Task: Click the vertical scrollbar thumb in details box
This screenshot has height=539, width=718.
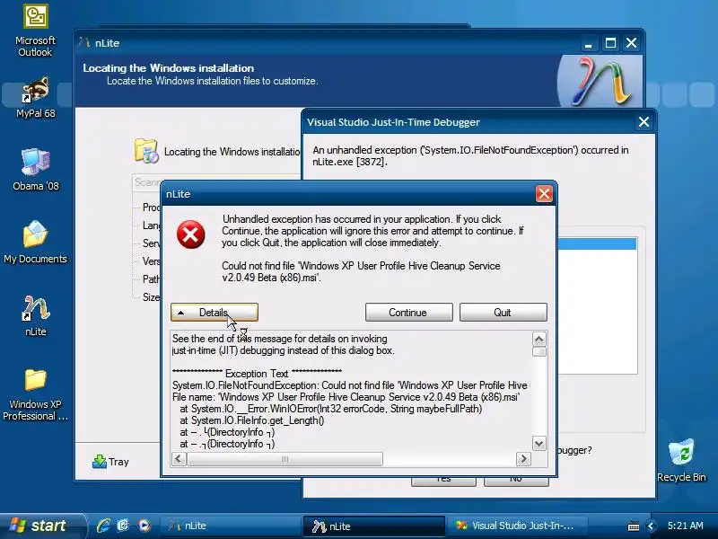Action: [539, 351]
